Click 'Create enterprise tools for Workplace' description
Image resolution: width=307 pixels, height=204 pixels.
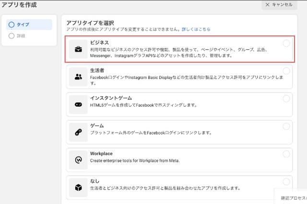click(x=135, y=160)
